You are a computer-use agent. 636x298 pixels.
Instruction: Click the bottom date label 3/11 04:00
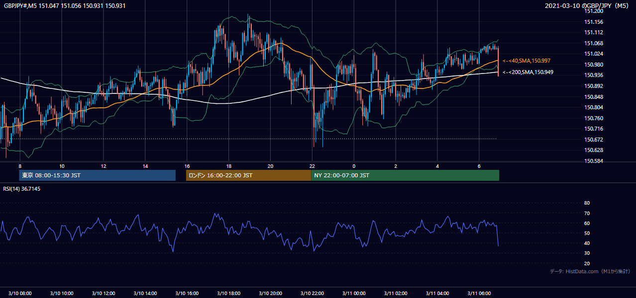coord(437,293)
